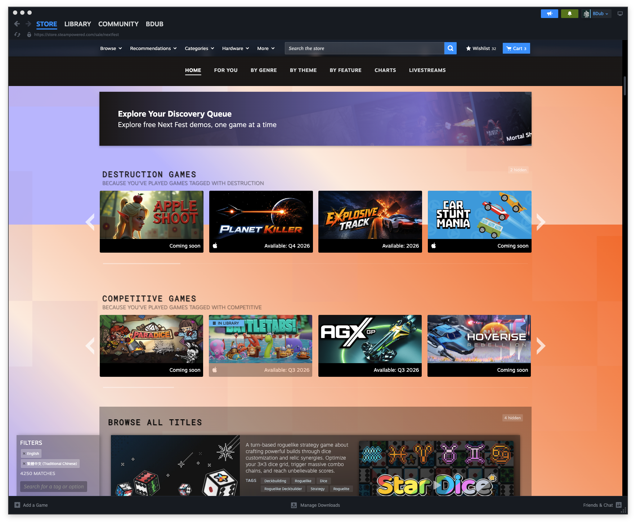The width and height of the screenshot is (636, 524).
Task: Show next Destruction Games carousel items
Action: (x=541, y=222)
